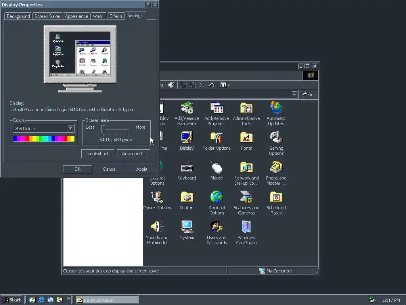Click the Troubleshoot... button
Image resolution: width=406 pixels, height=305 pixels.
(x=98, y=154)
